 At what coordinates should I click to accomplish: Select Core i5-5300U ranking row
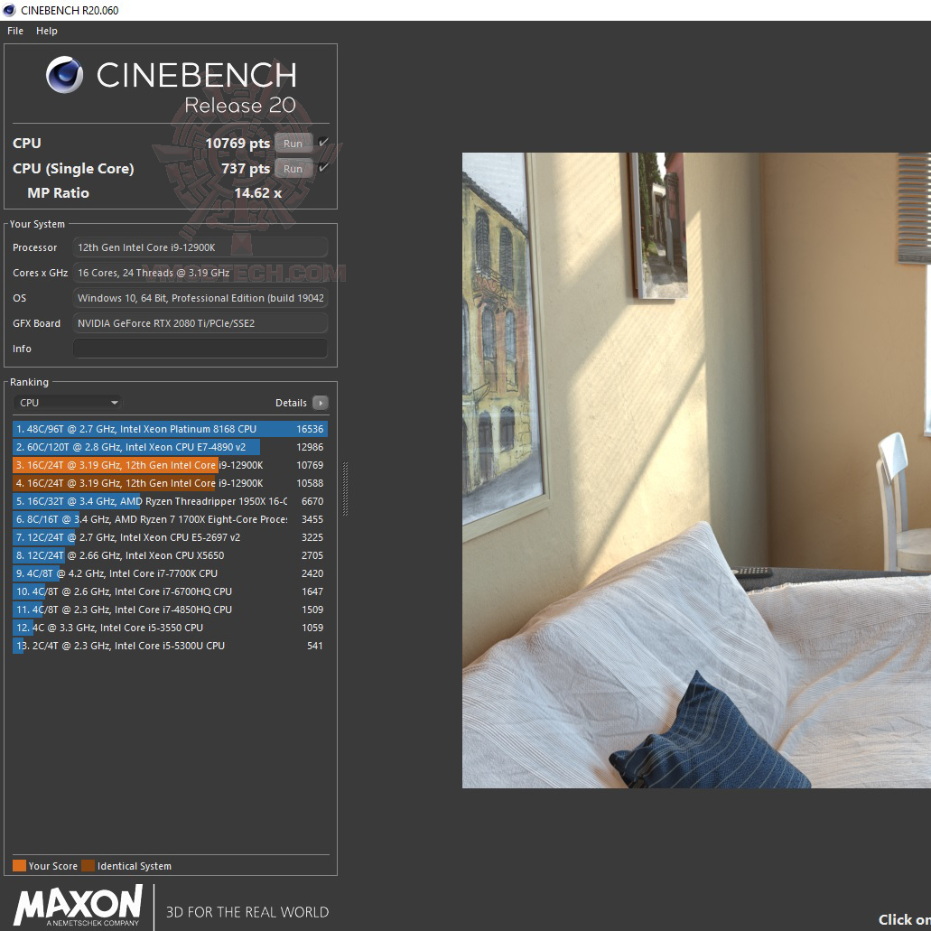tap(170, 646)
